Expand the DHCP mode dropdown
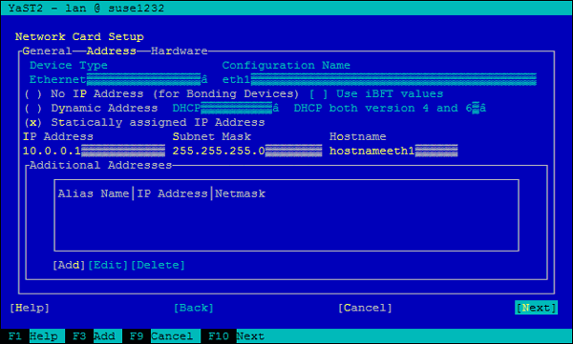Viewport: 573px width, 344px height. coord(225,108)
